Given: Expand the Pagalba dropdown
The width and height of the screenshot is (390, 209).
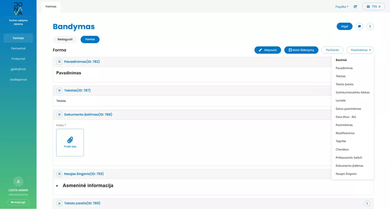Looking at the screenshot, I should [x=342, y=6].
